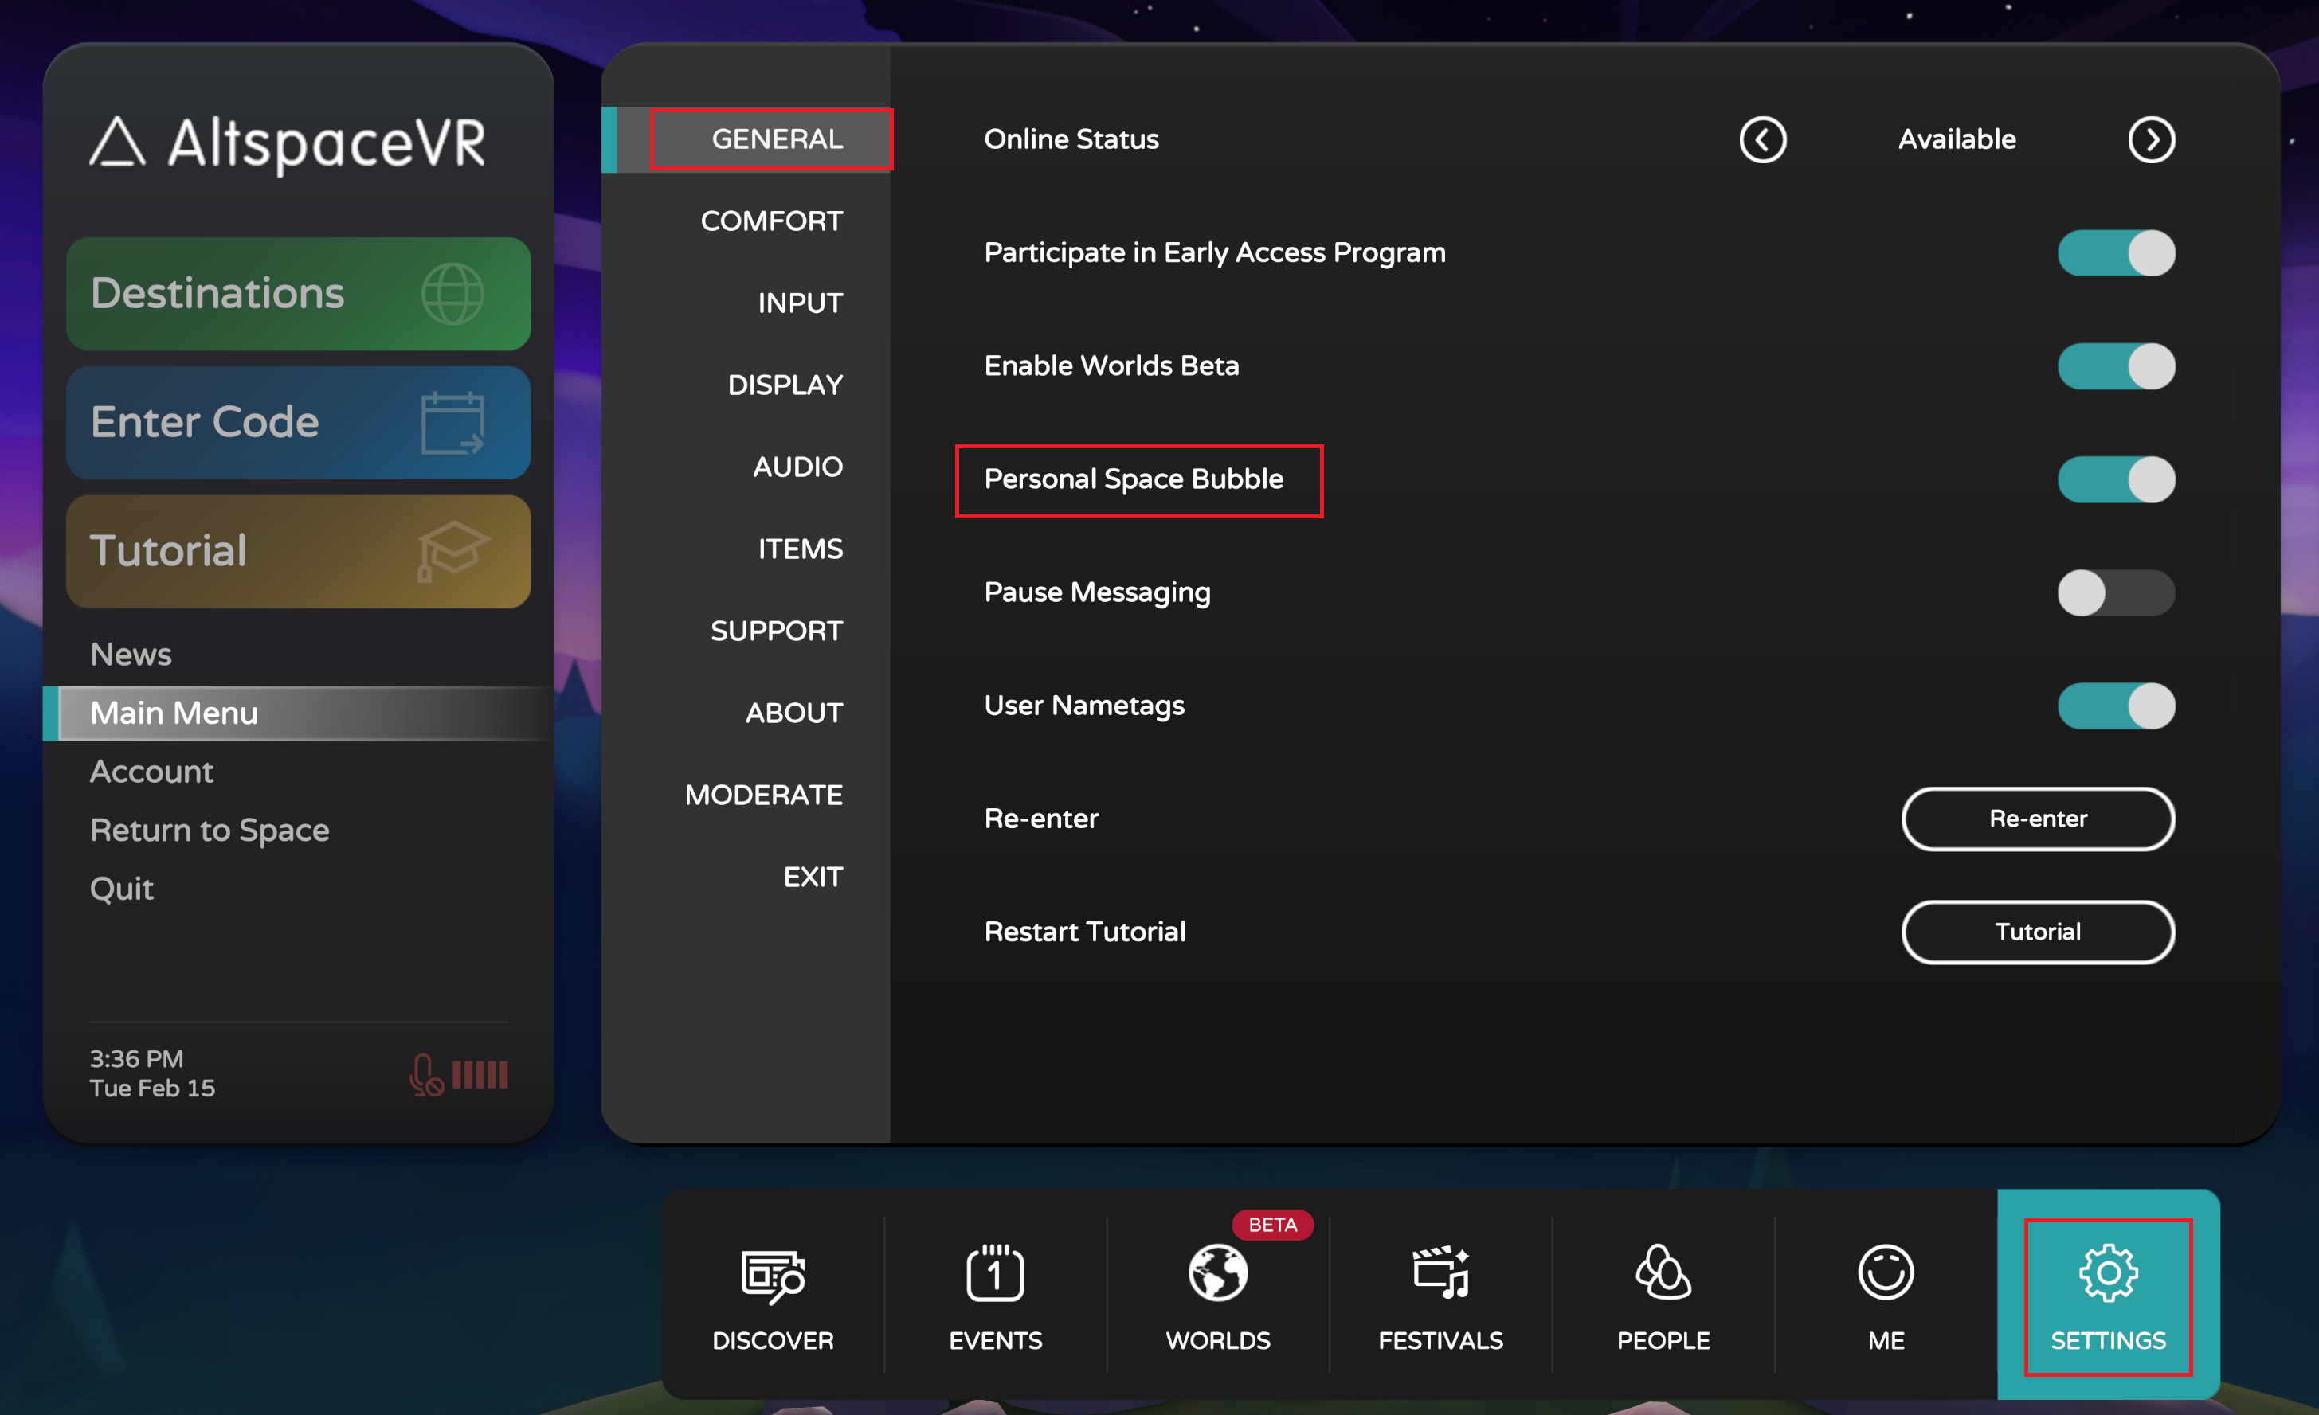
Task: Click the Tue Feb 15 date text
Action: [x=152, y=1088]
